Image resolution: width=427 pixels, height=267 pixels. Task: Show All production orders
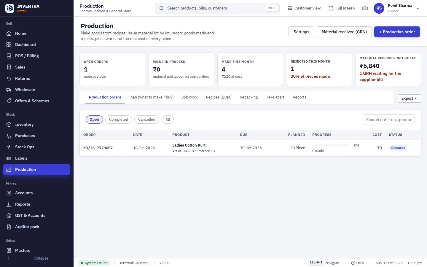(168, 120)
